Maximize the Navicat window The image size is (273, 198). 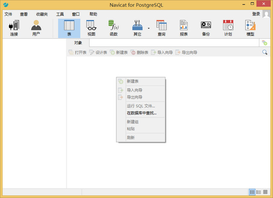pos(252,4)
